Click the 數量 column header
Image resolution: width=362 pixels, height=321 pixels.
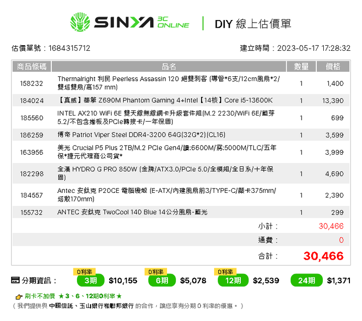coord(301,67)
